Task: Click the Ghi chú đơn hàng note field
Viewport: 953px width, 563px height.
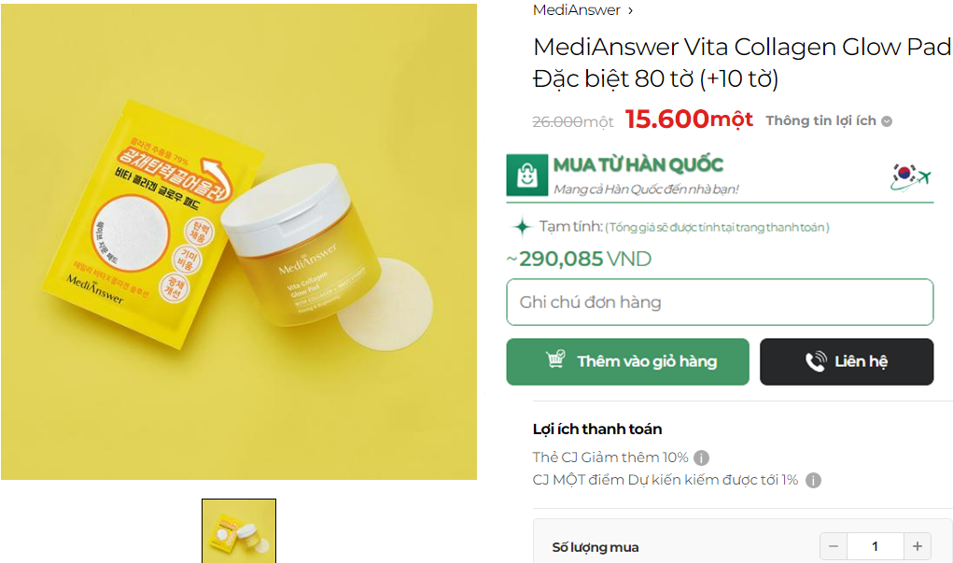Action: point(720,303)
